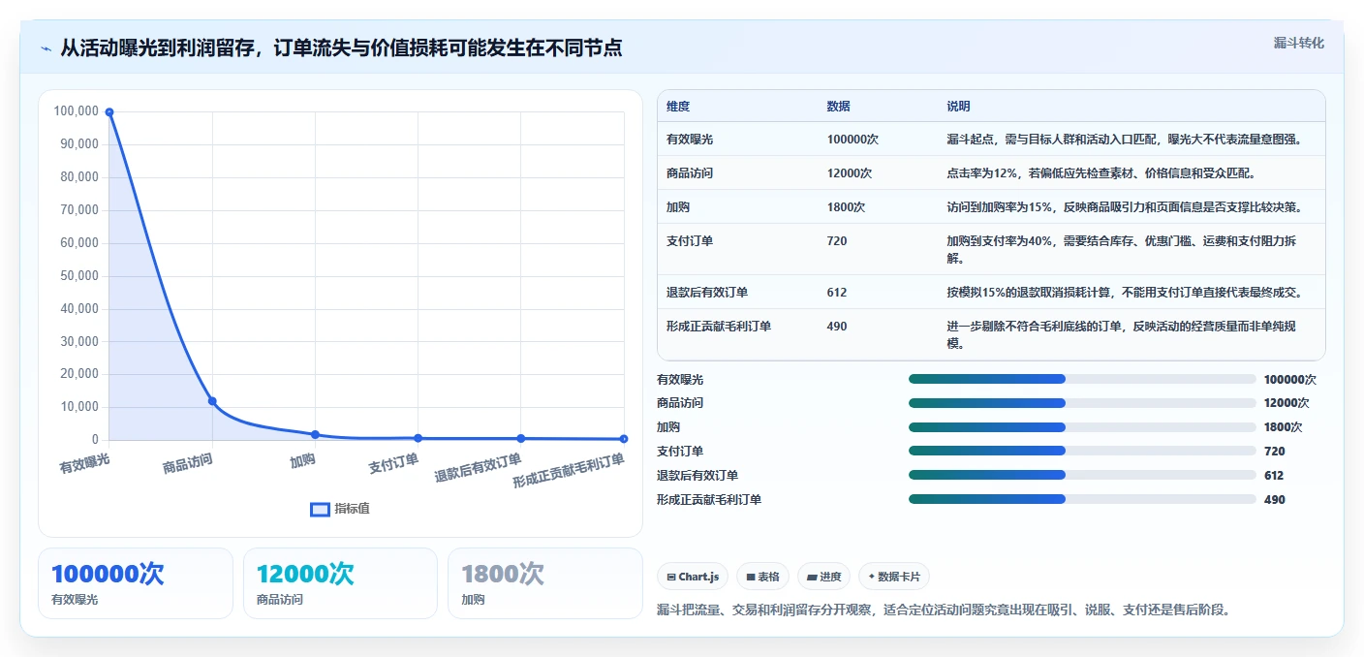The width and height of the screenshot is (1364, 657).
Task: Click the 1800次 加购 data card
Action: click(x=545, y=583)
